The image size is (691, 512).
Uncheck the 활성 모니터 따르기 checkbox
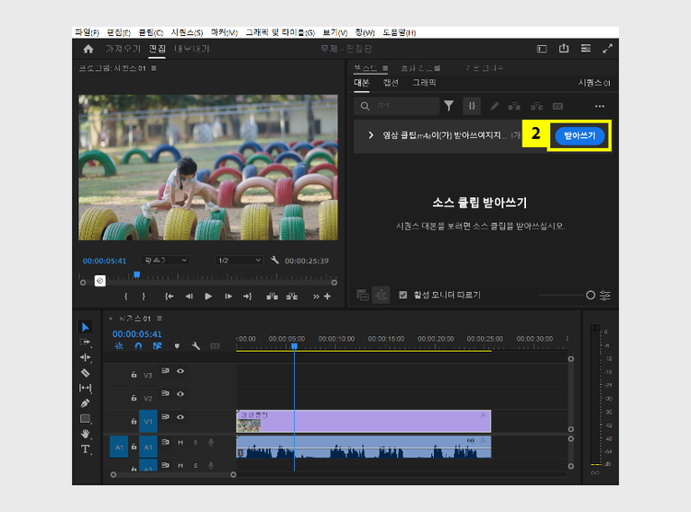pos(404,295)
